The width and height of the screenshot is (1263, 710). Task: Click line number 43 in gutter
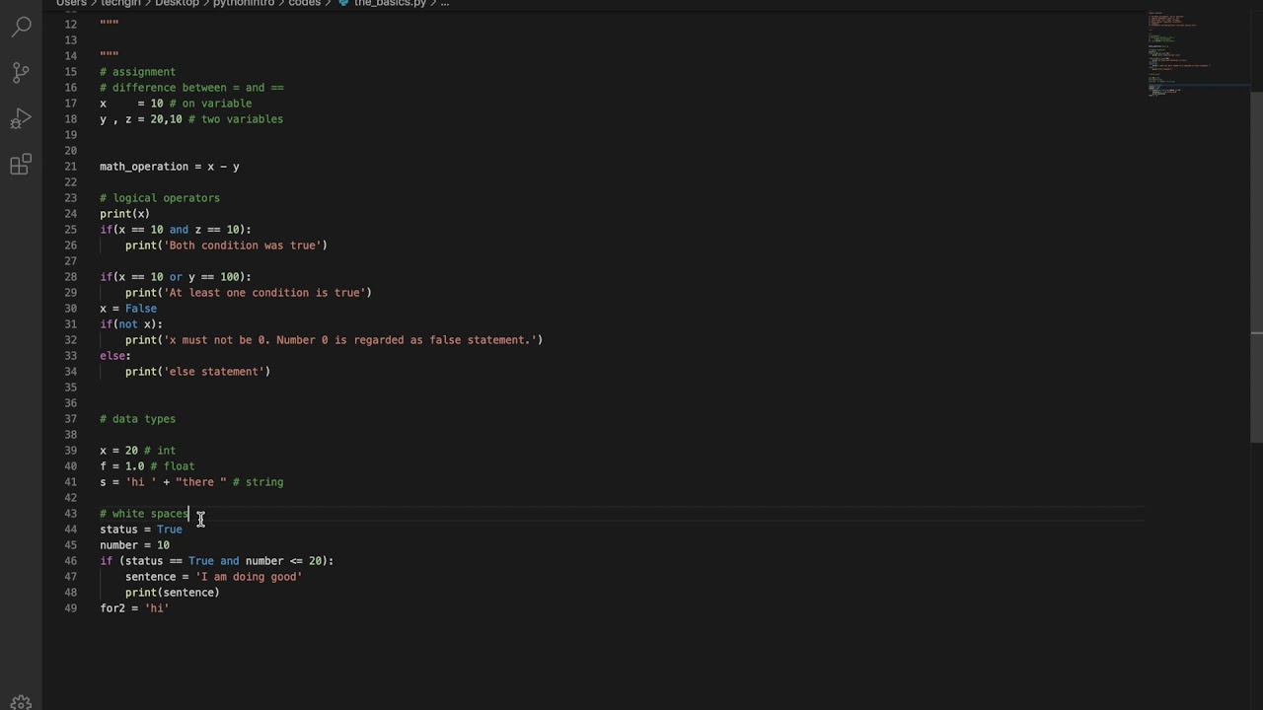pyautogui.click(x=70, y=514)
